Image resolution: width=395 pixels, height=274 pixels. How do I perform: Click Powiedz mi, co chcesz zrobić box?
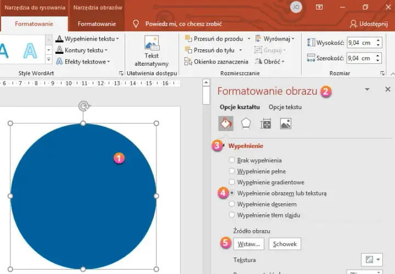(183, 24)
